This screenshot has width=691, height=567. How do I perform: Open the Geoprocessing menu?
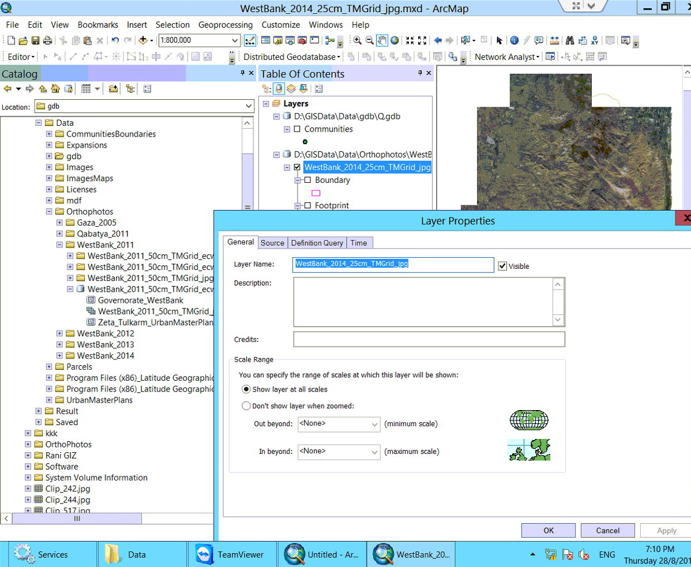coord(226,25)
